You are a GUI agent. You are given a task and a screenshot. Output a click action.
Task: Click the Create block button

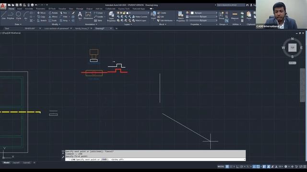(x=162, y=13)
